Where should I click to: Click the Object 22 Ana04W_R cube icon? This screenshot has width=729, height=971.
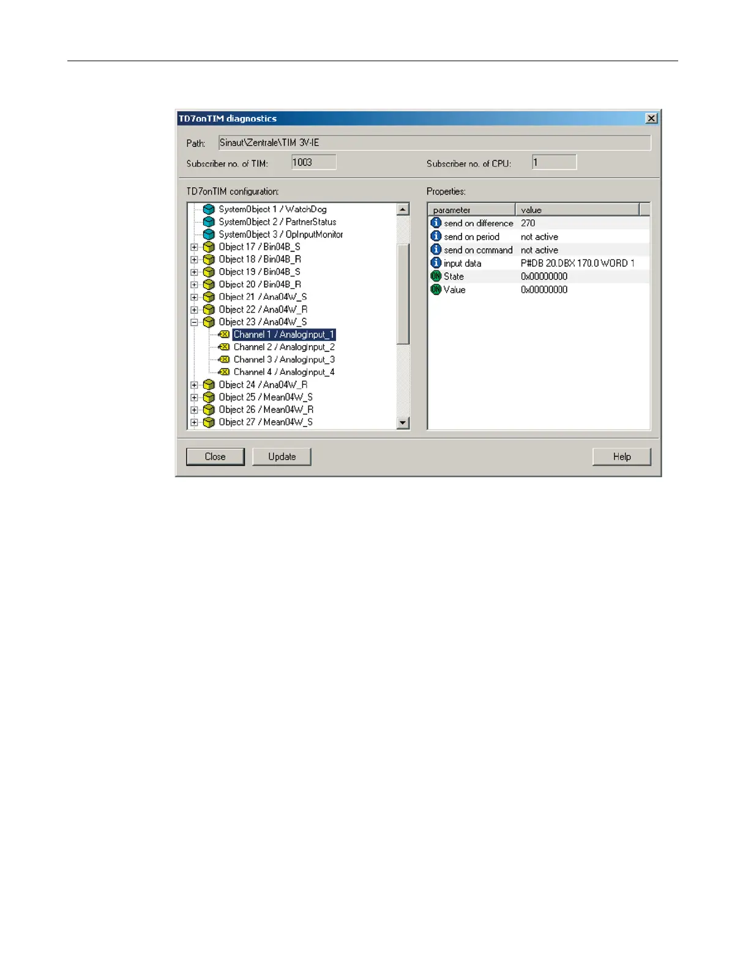[x=209, y=310]
